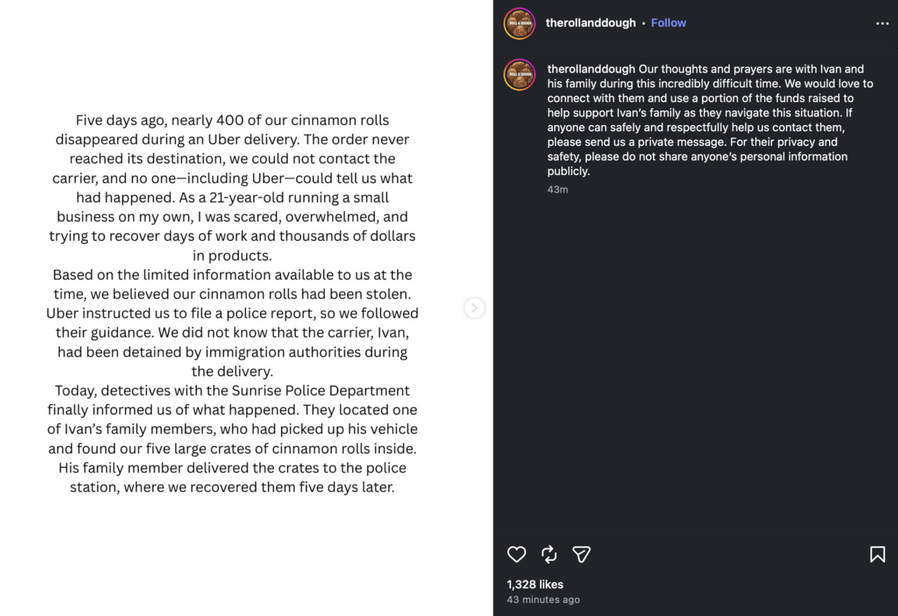Open the profile avatar beside the caption
898x616 pixels.
click(520, 74)
